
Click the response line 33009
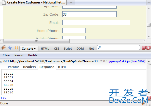(x=8, y=89)
